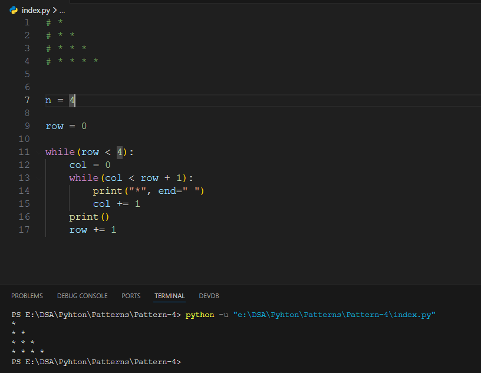Click the print("*", end=" ") call

tap(149, 191)
